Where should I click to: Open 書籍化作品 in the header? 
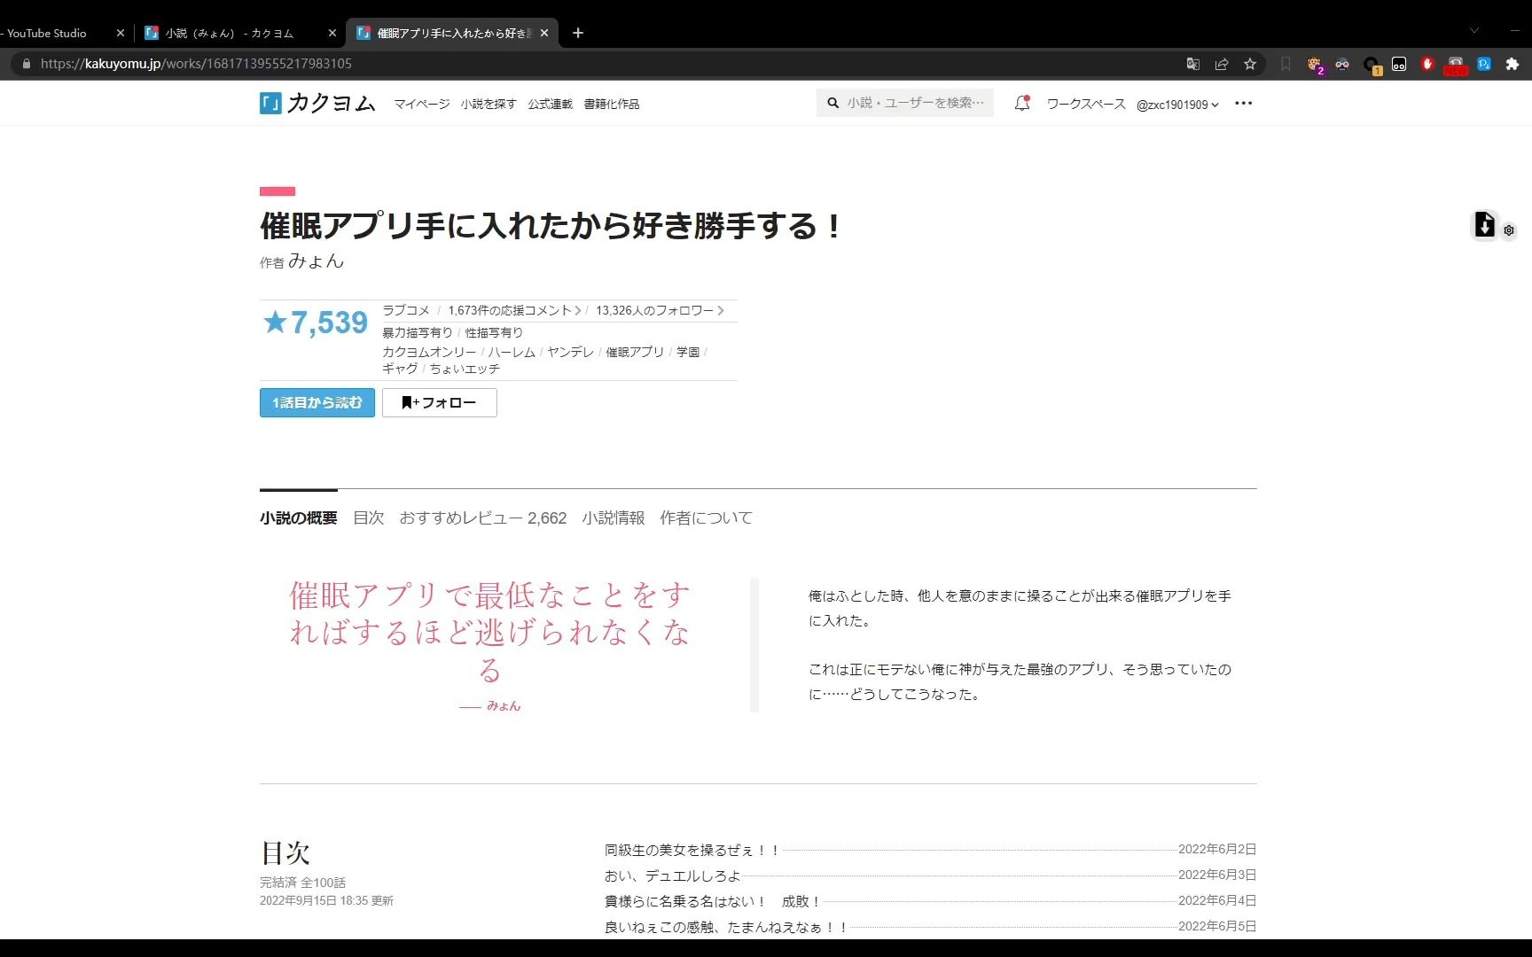point(612,104)
